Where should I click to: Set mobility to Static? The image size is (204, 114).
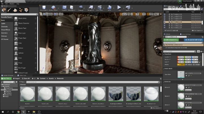pyautogui.click(x=181, y=64)
